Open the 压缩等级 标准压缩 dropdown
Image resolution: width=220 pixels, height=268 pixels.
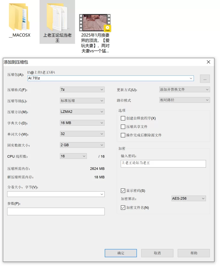click(x=82, y=101)
